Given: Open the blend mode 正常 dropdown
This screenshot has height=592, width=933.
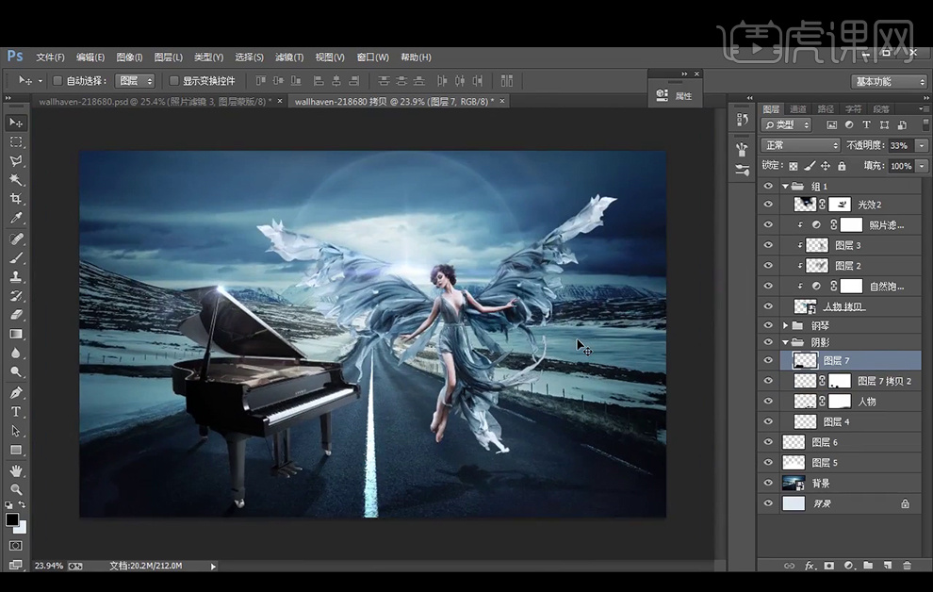Looking at the screenshot, I should tap(800, 145).
